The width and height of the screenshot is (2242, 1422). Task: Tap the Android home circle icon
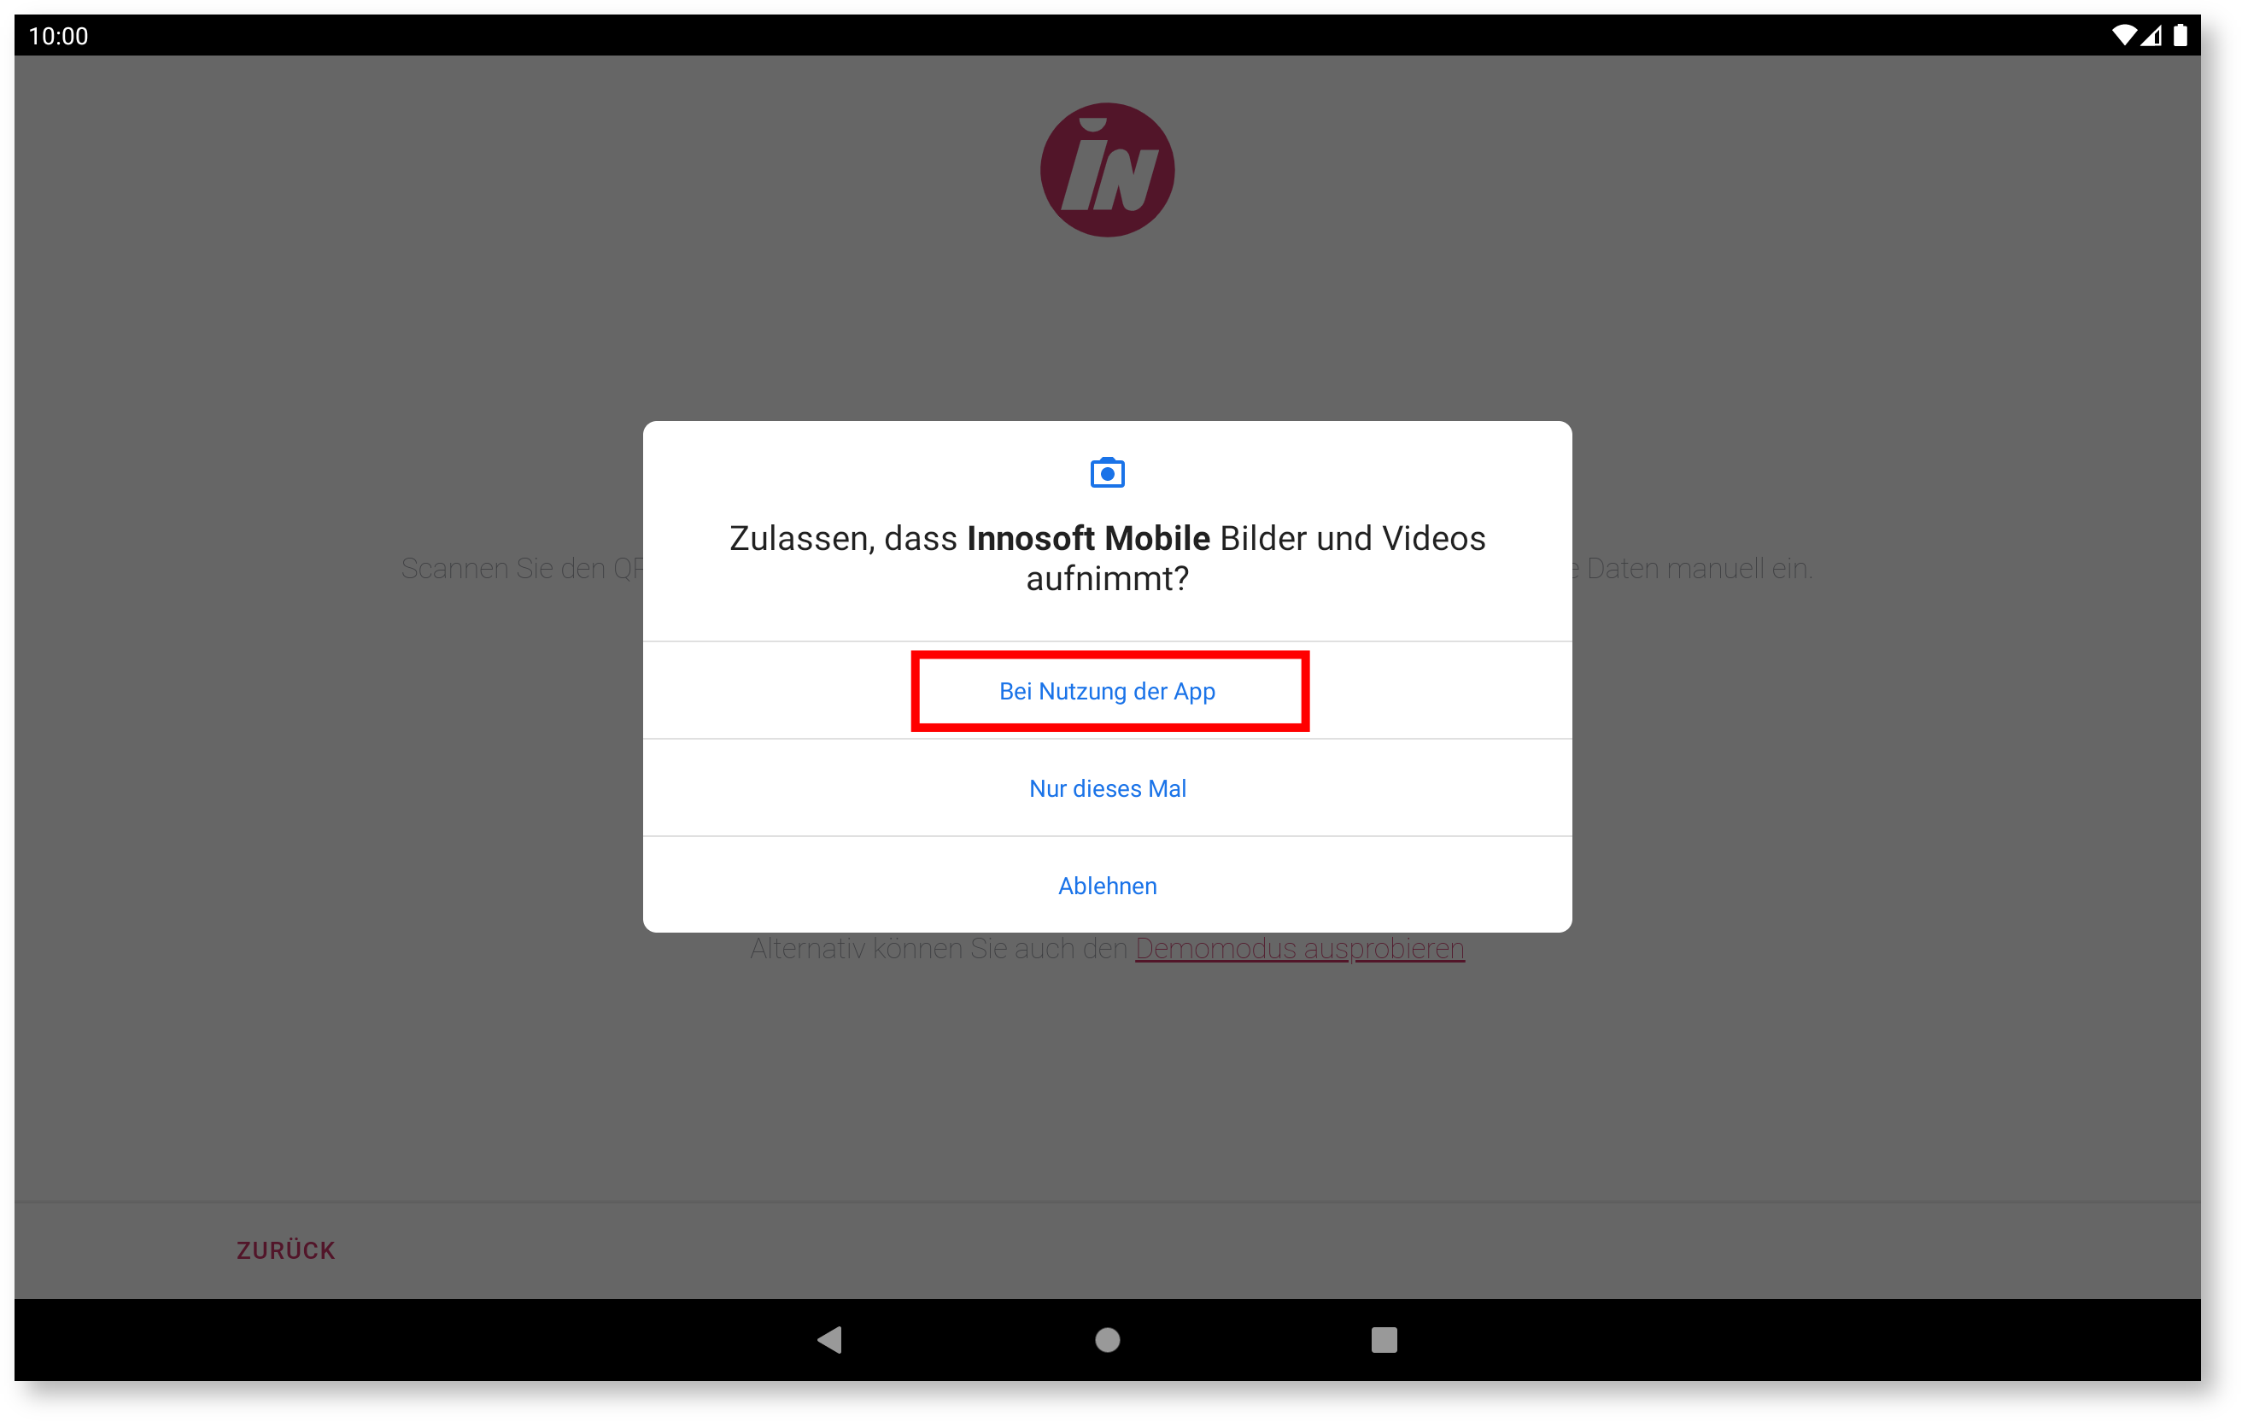[1107, 1339]
